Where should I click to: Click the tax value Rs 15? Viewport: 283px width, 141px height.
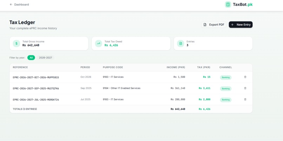207,77
